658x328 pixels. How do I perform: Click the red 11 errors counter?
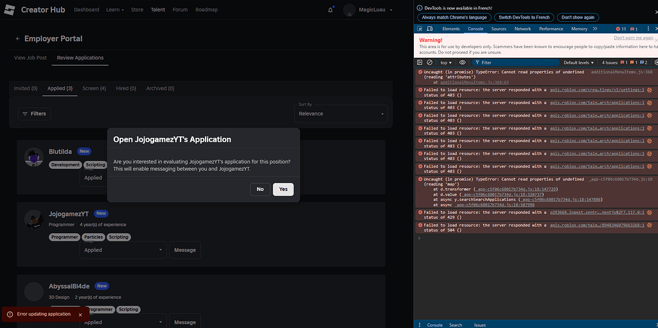(x=621, y=29)
